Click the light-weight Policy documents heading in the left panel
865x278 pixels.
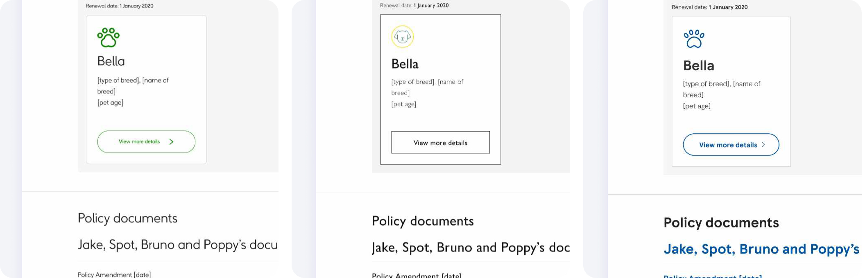click(127, 218)
